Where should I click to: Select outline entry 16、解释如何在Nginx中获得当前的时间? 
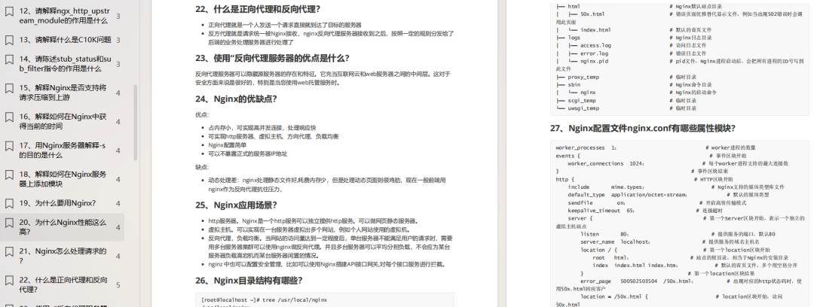click(x=63, y=121)
